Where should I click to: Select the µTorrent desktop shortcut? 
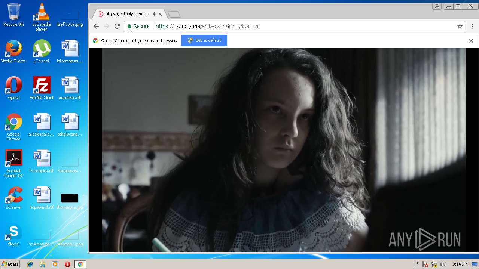point(42,52)
